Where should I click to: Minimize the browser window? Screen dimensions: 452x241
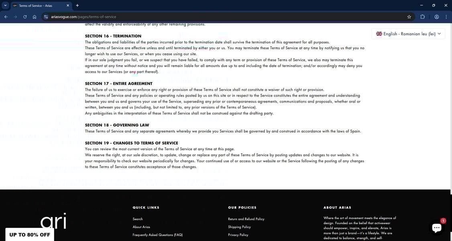click(x=421, y=6)
